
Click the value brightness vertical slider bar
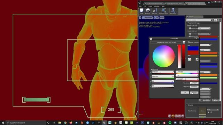coord(184,56)
